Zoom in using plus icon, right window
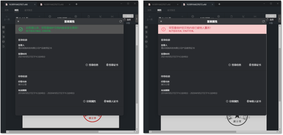Viewport: 283px width, 135px height. [x=219, y=16]
